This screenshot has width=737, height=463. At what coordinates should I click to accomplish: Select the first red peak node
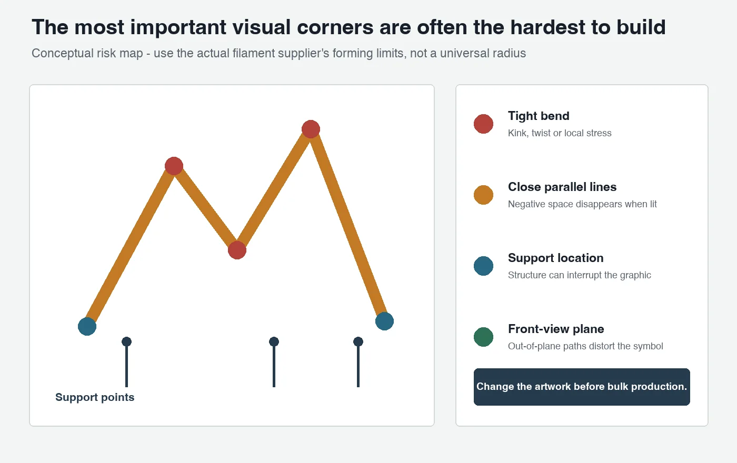click(174, 166)
